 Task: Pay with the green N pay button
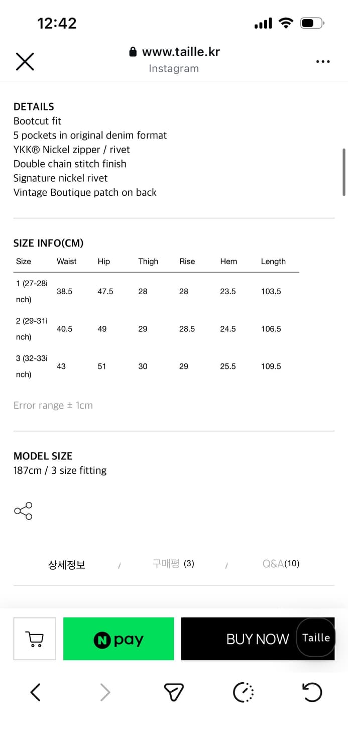119,639
